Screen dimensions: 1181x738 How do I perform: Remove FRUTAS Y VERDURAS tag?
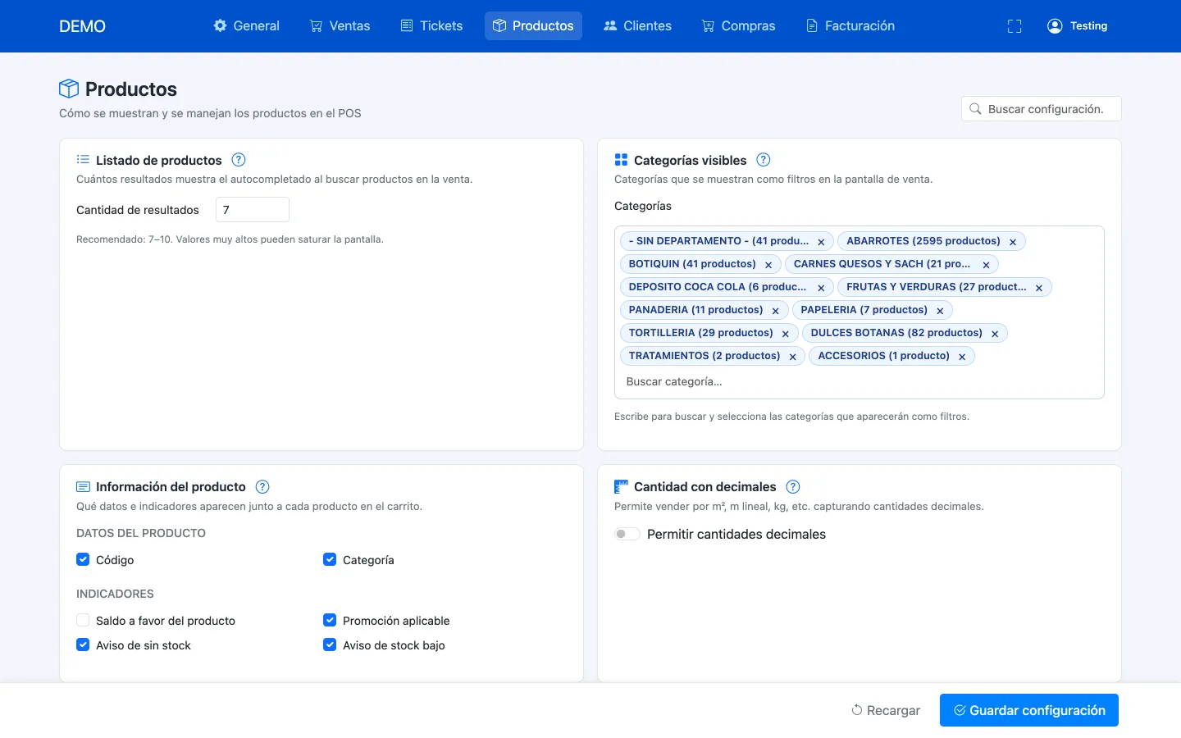tap(1039, 288)
